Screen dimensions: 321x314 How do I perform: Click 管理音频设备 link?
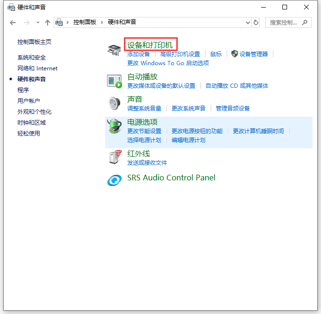[233, 108]
